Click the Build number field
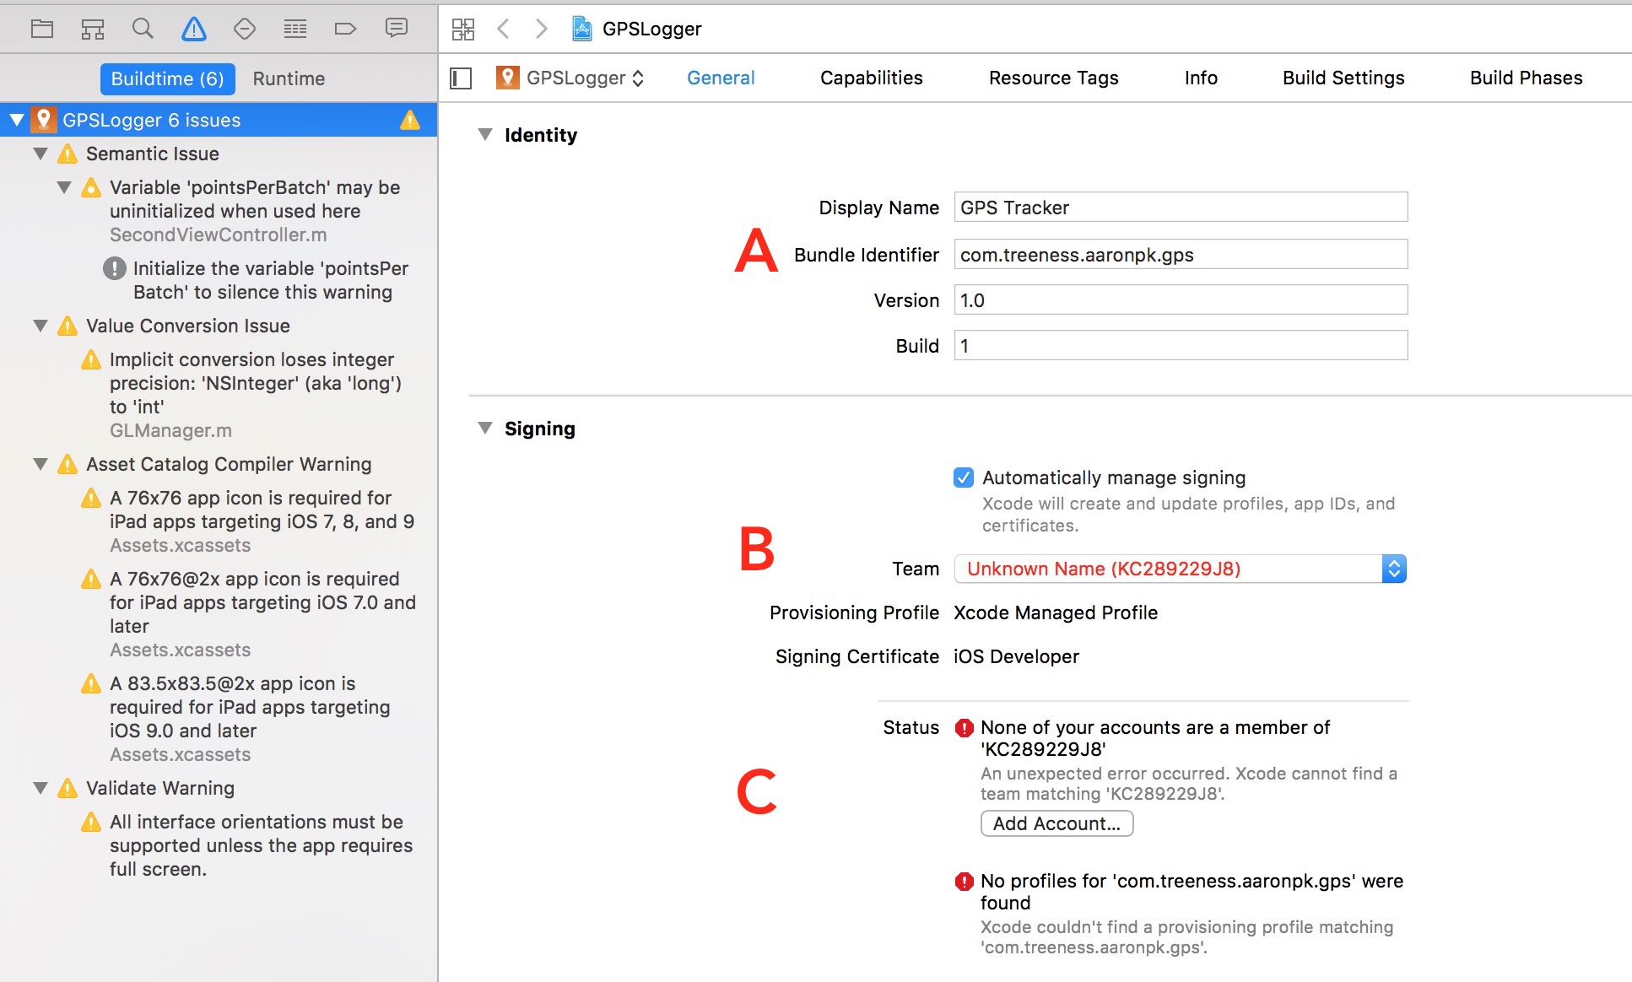The image size is (1632, 982). coord(1180,345)
